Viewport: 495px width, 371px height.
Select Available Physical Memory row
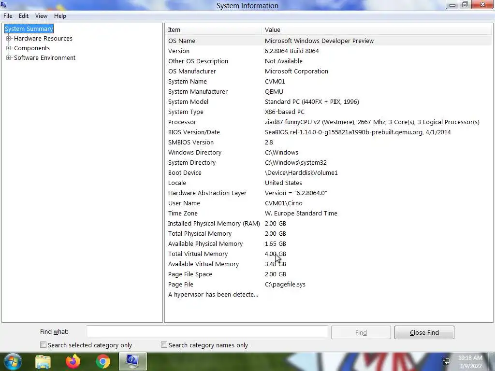tap(329, 243)
